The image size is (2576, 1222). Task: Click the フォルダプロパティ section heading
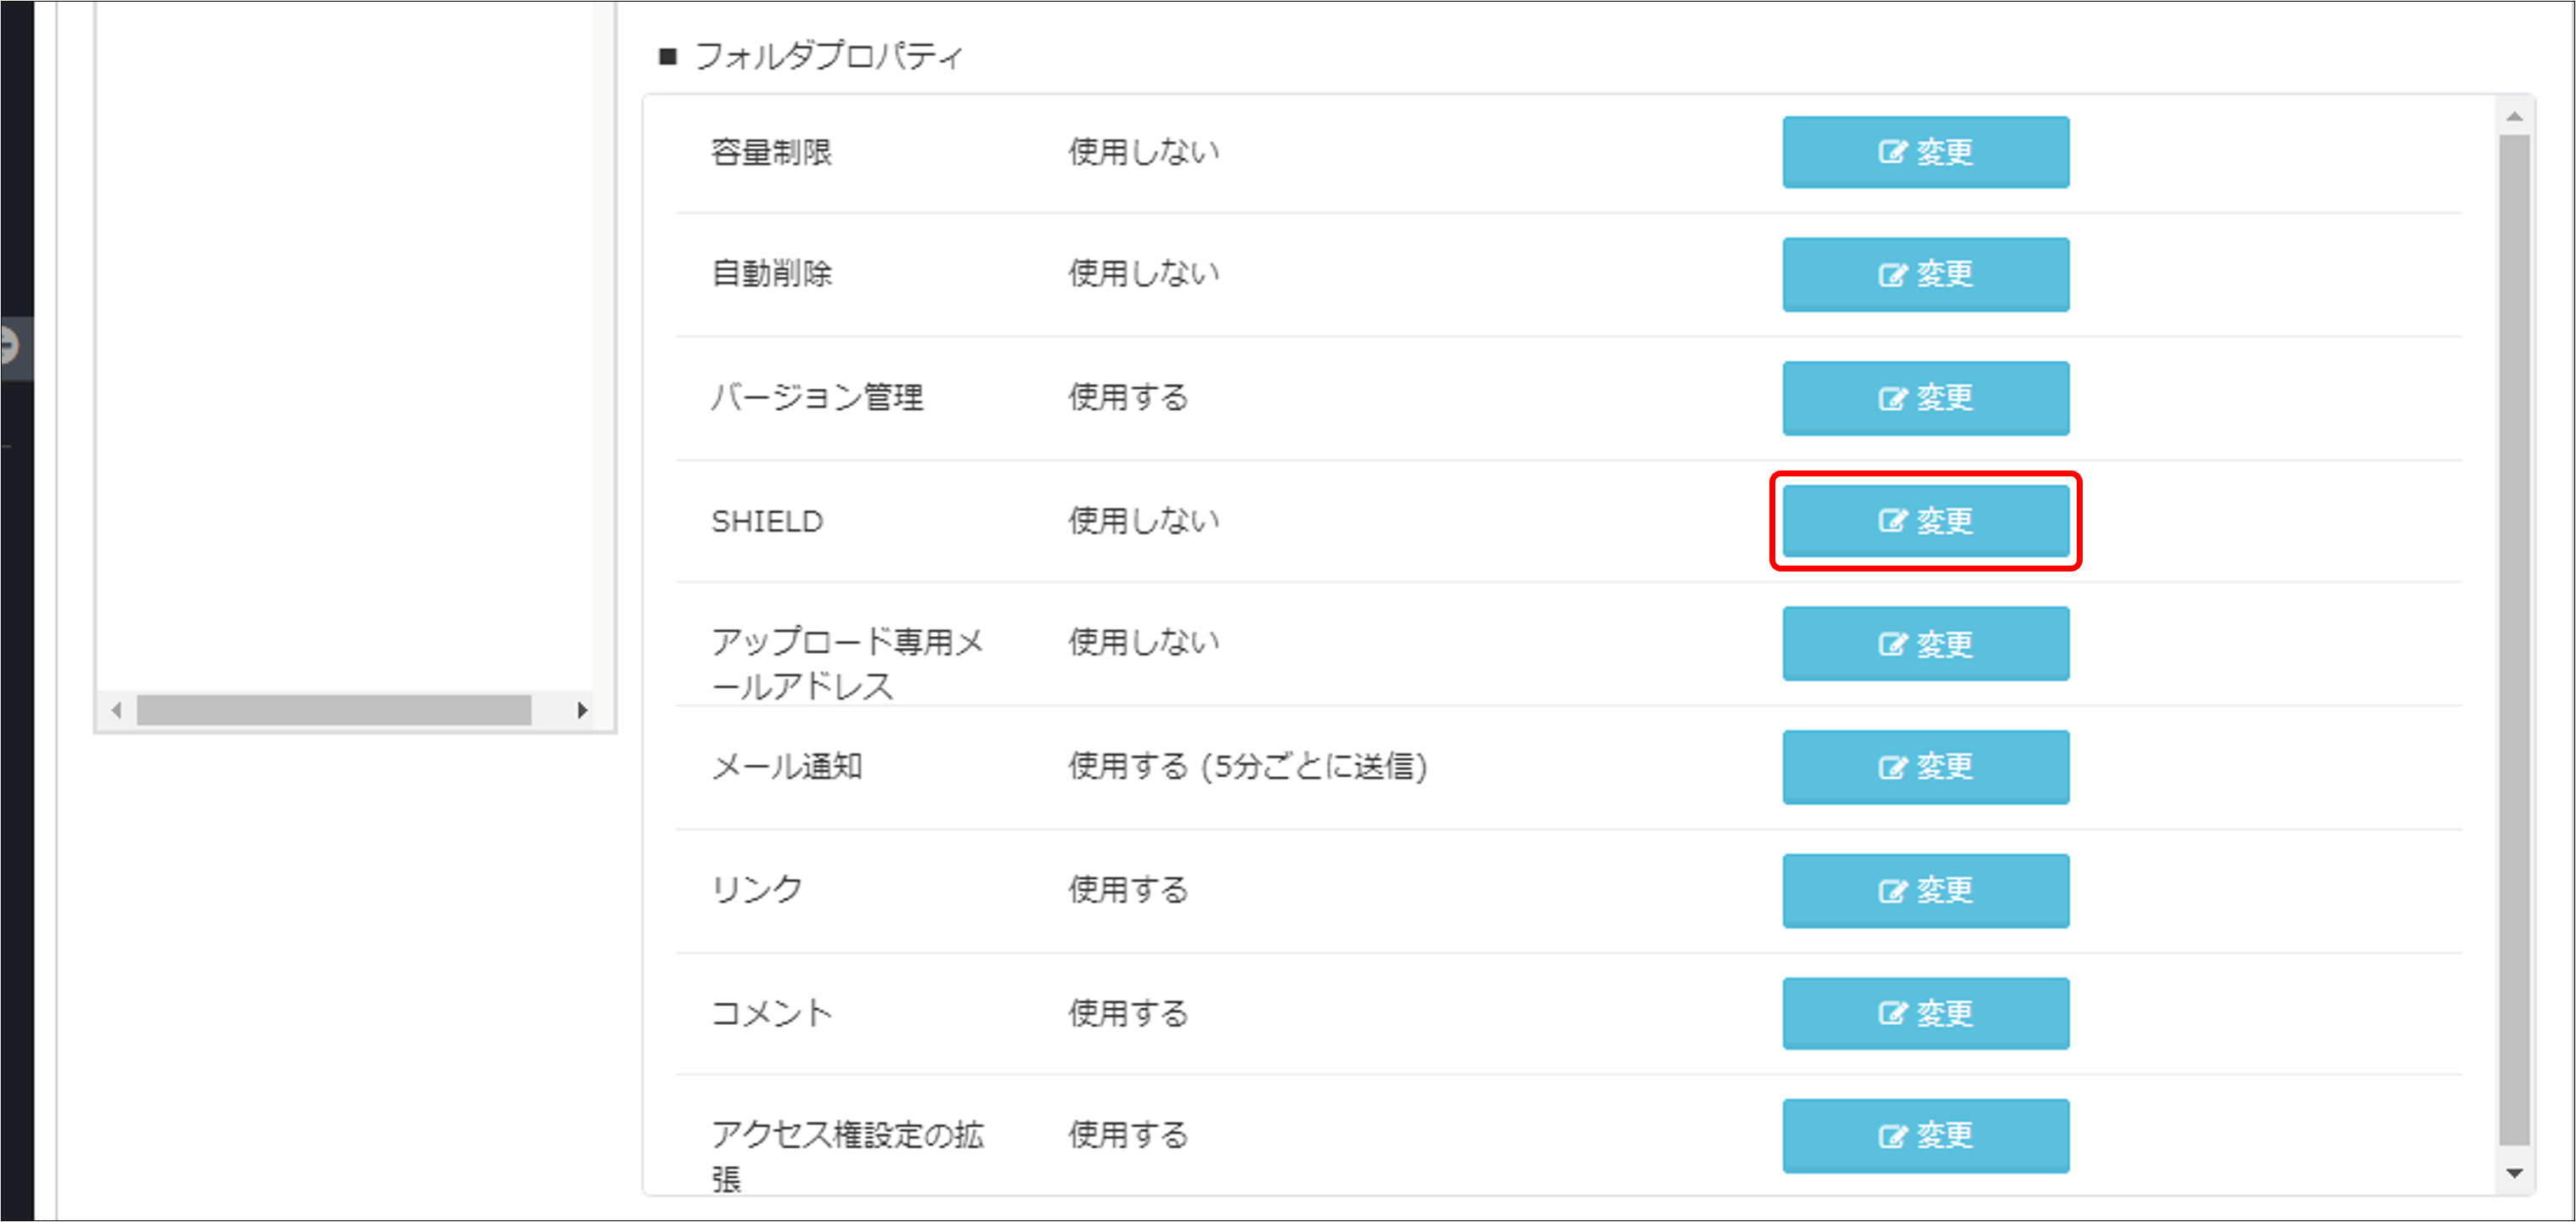[x=827, y=56]
